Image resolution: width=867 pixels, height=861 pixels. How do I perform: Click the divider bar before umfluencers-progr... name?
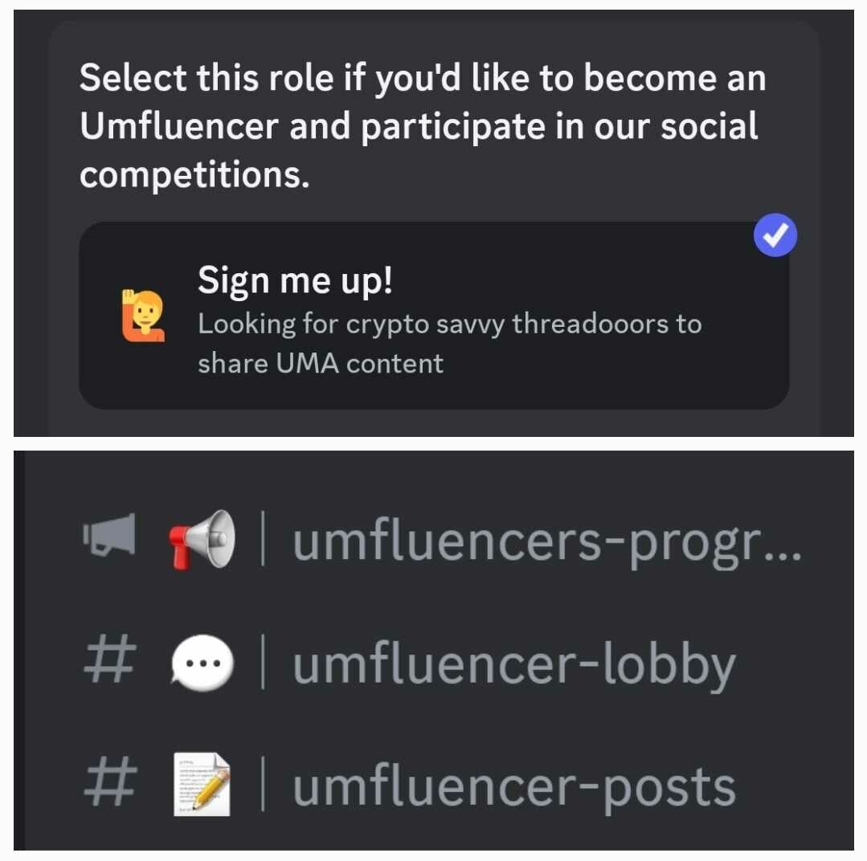pos(263,538)
